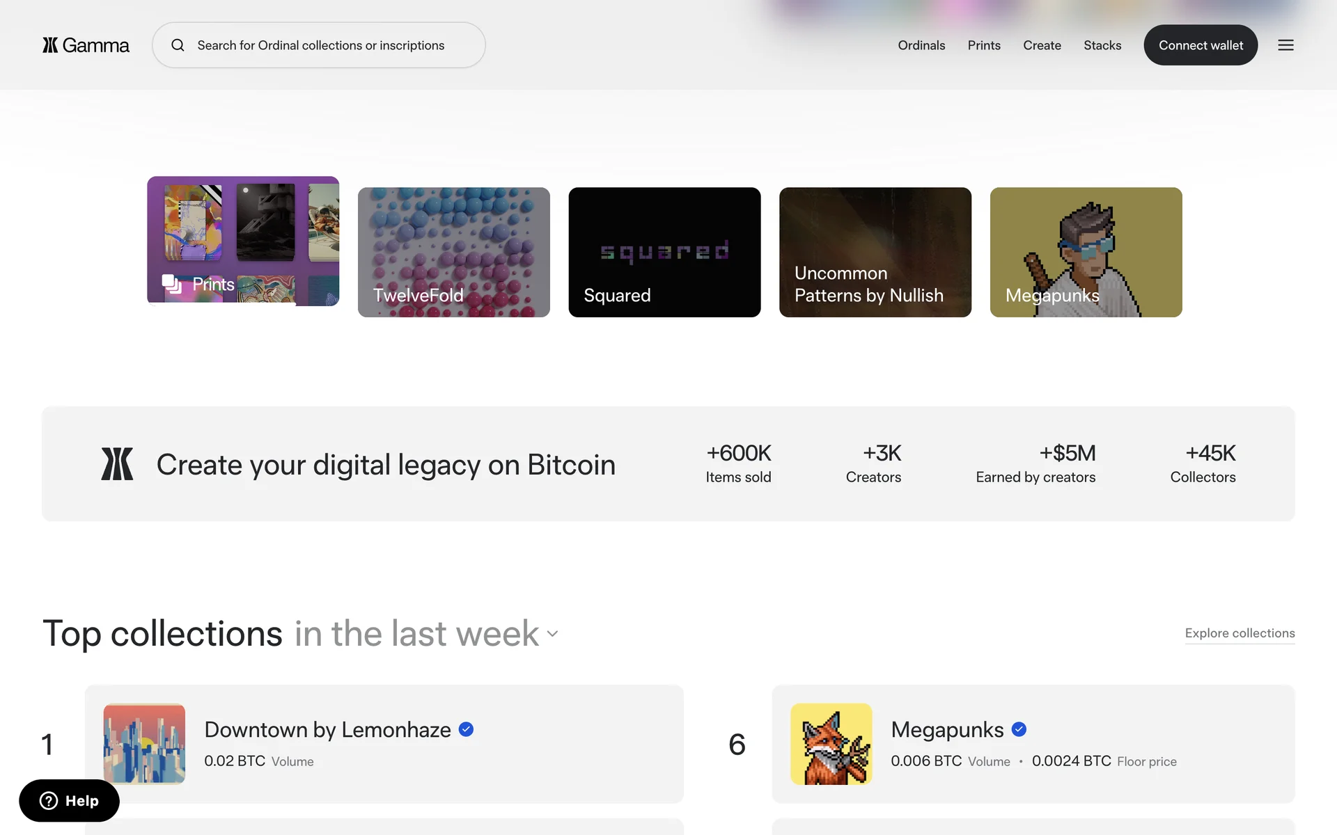Click the search magnifier icon
Viewport: 1337px width, 835px height.
point(178,45)
